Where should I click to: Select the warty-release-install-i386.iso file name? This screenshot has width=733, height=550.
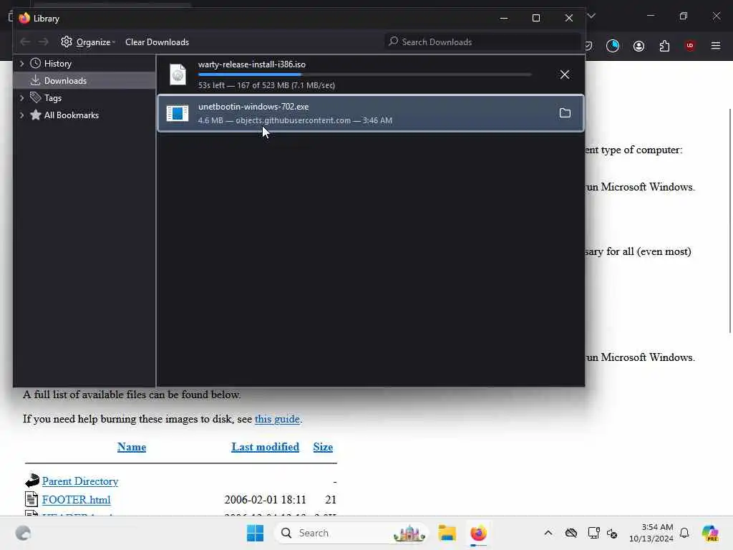pos(251,64)
